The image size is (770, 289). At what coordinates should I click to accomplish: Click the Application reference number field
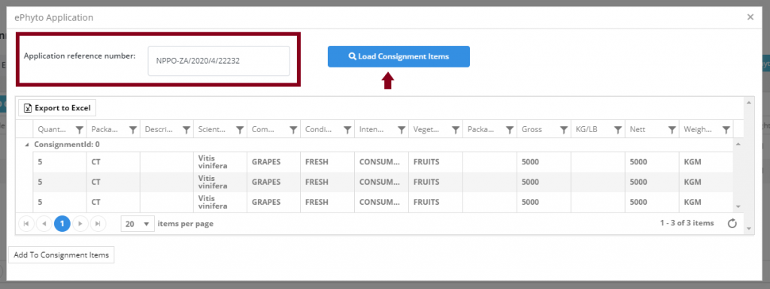click(219, 62)
